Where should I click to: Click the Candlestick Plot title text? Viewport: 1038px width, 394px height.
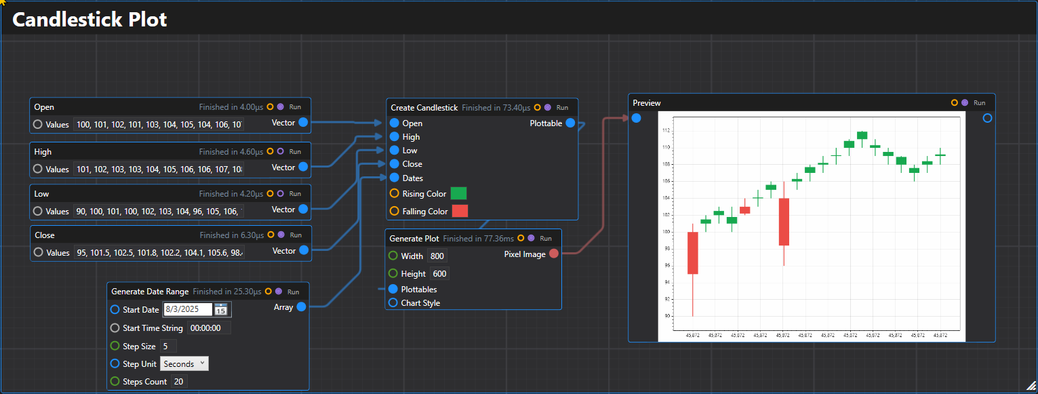(89, 19)
